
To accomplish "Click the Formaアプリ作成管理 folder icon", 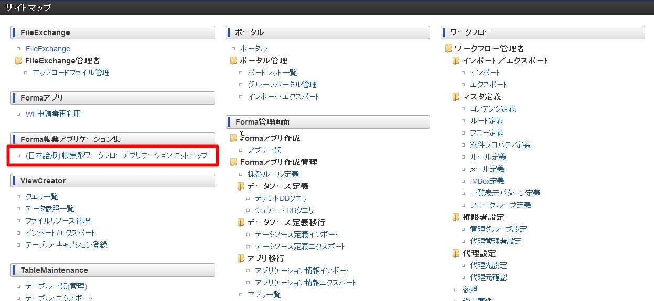I will point(234,162).
